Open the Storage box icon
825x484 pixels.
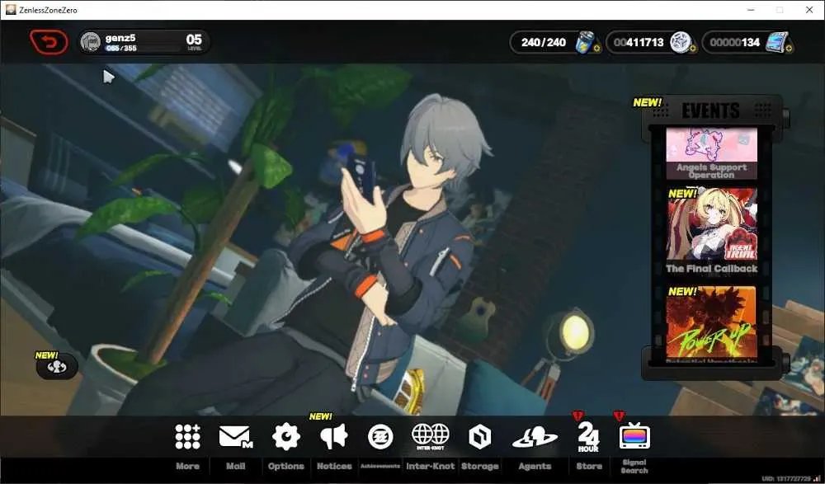tap(480, 437)
